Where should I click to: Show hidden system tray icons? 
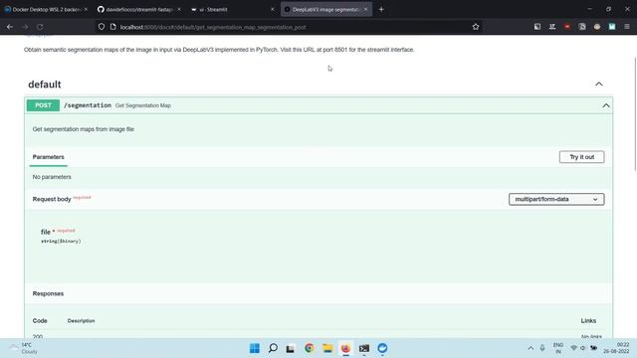531,348
